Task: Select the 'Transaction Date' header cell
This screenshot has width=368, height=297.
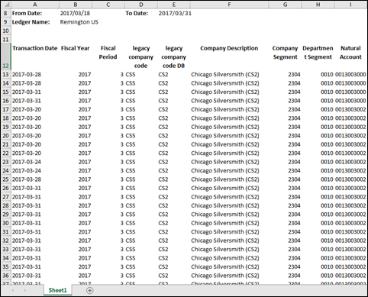Action: click(35, 56)
